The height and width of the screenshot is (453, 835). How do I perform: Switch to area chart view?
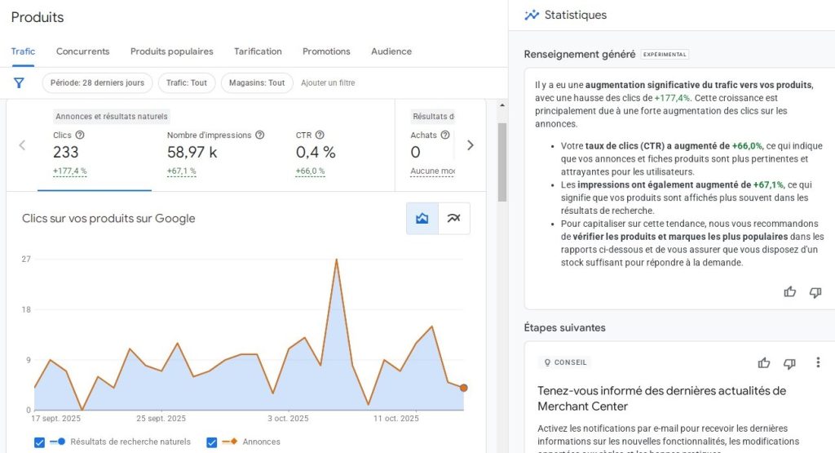(x=422, y=218)
